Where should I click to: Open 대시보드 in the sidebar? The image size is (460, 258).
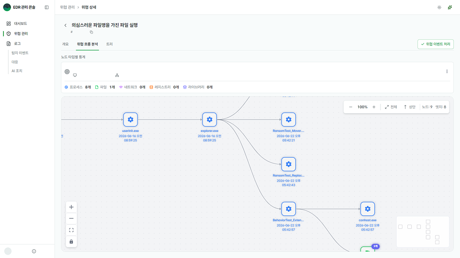tap(21, 23)
